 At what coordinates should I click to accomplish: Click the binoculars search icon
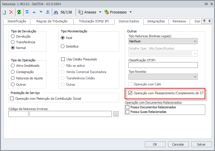[x=56, y=12]
